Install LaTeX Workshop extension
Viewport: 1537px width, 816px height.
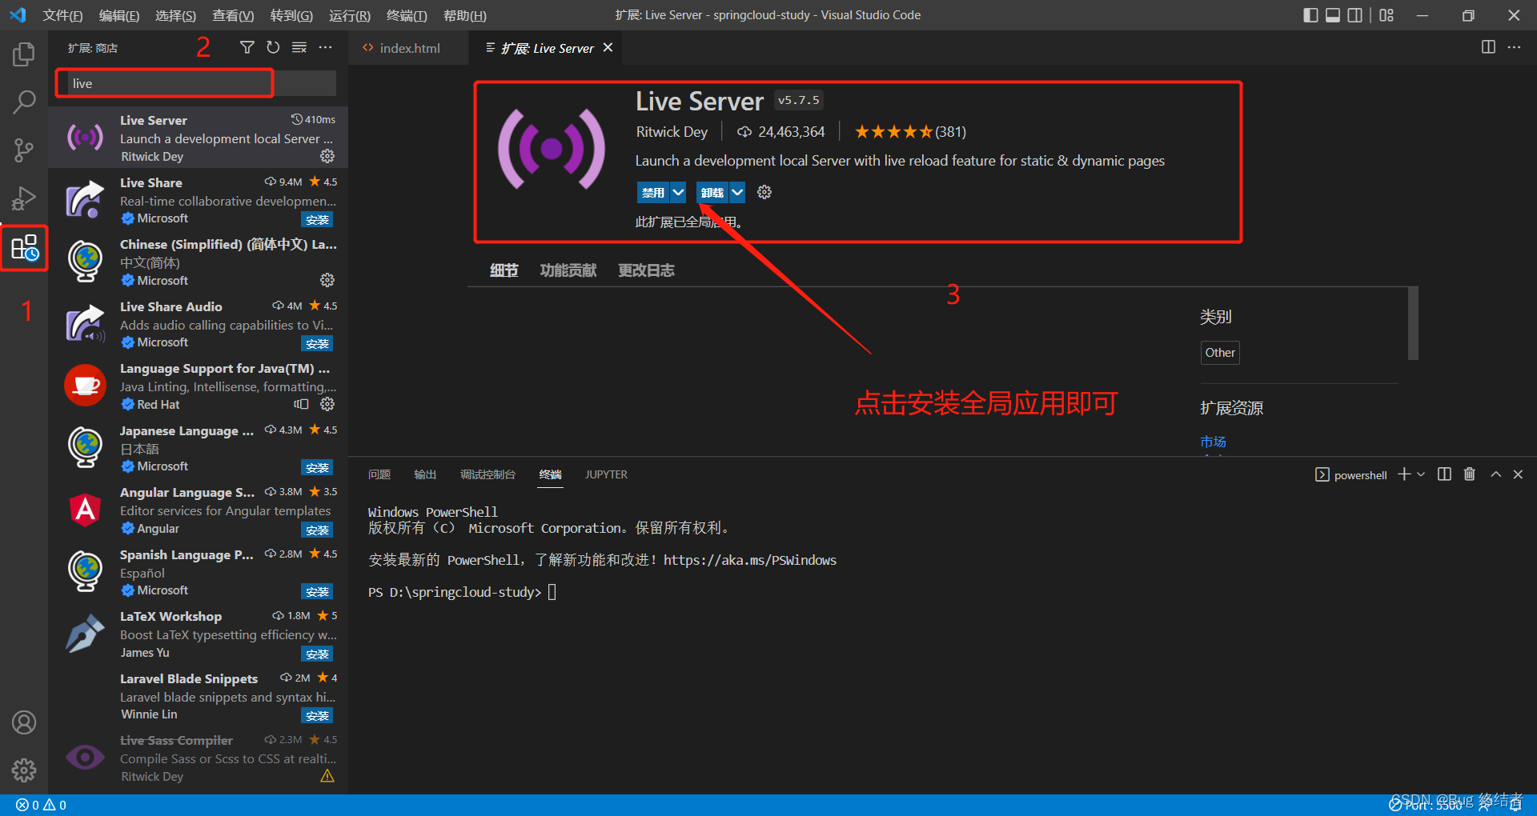pos(317,654)
